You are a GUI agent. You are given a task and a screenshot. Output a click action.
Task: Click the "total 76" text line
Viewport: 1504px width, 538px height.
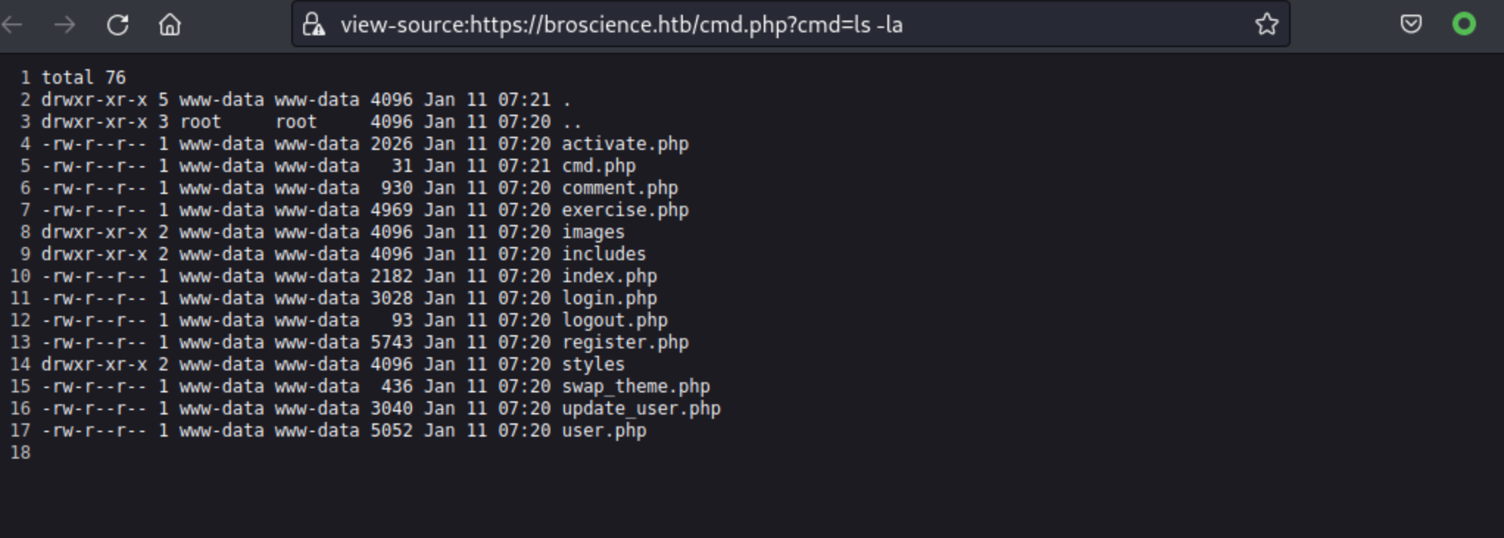coord(83,78)
